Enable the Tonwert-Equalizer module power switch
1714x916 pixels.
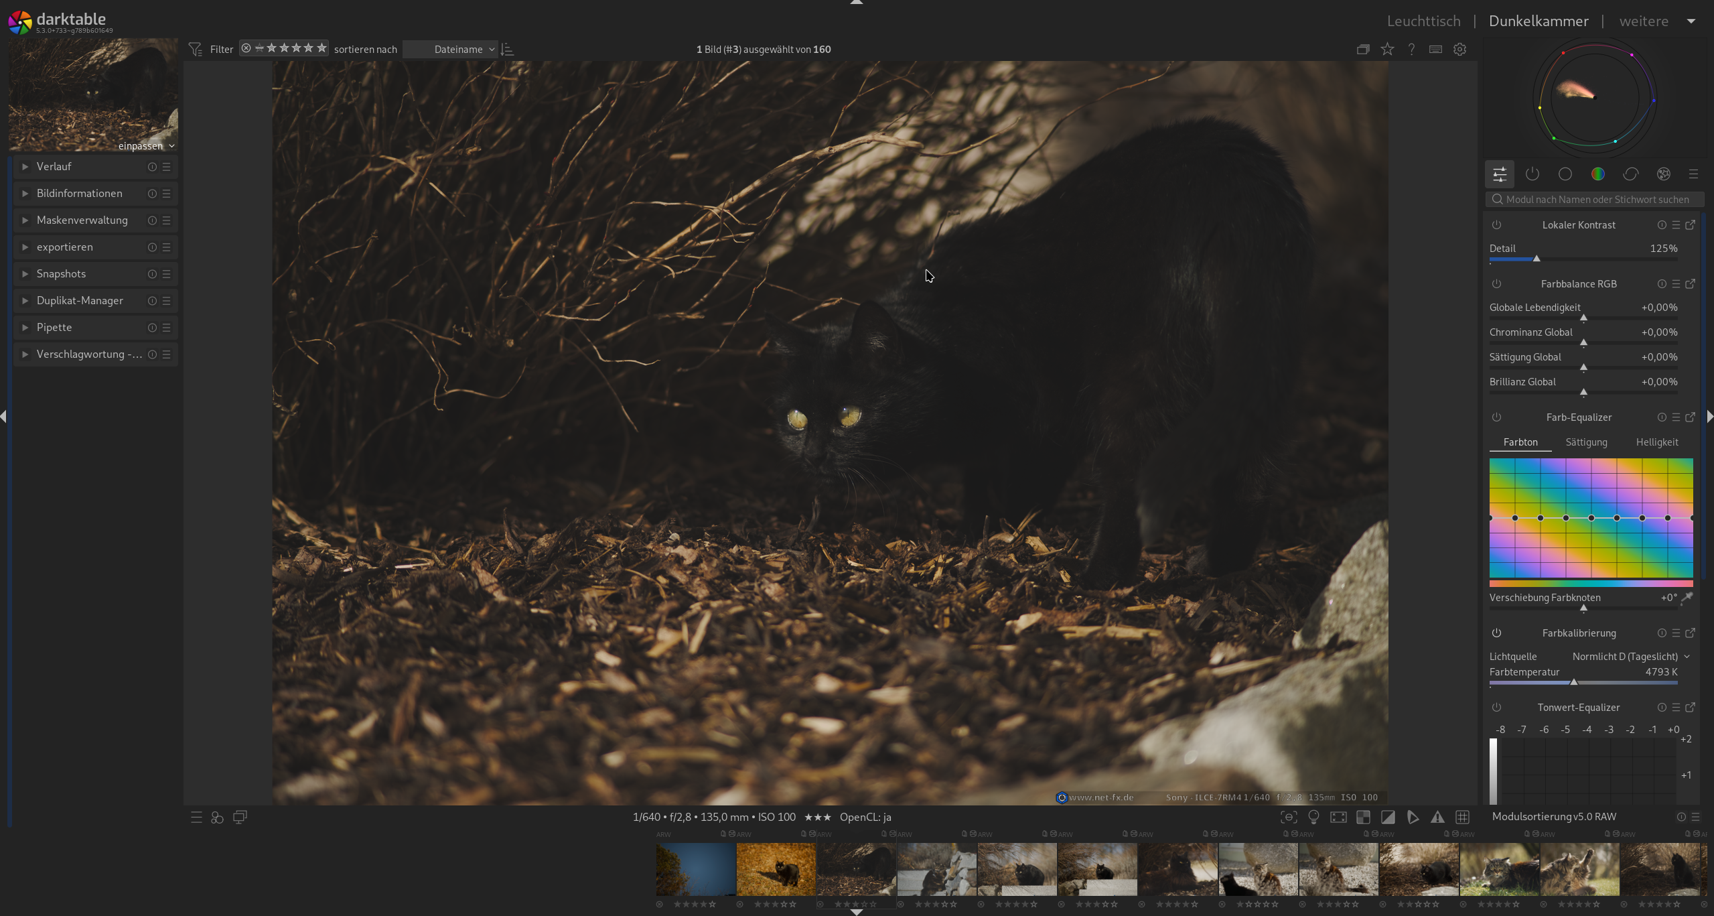1496,708
